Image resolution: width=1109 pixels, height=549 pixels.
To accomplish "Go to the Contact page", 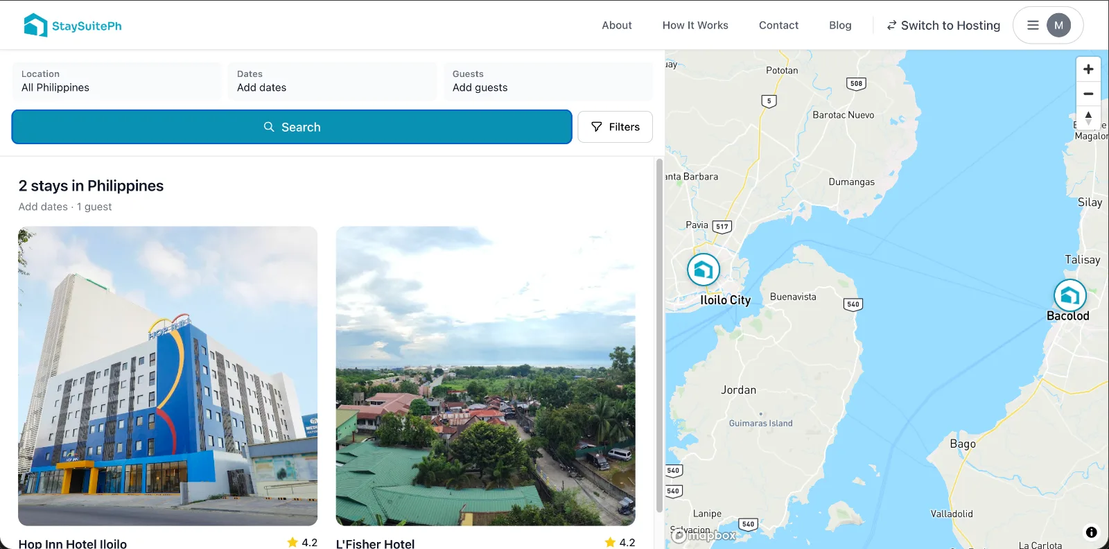I will click(x=778, y=25).
